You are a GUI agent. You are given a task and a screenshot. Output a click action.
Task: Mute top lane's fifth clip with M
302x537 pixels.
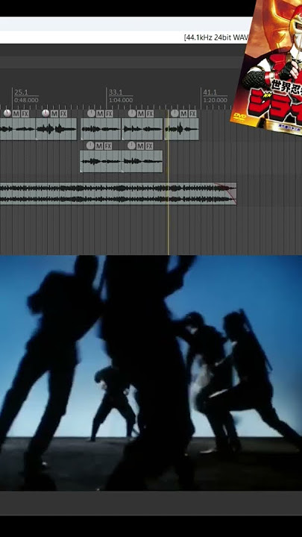[184, 113]
